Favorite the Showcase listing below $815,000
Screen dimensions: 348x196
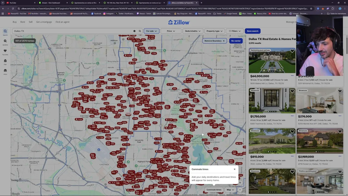(x=292, y=172)
